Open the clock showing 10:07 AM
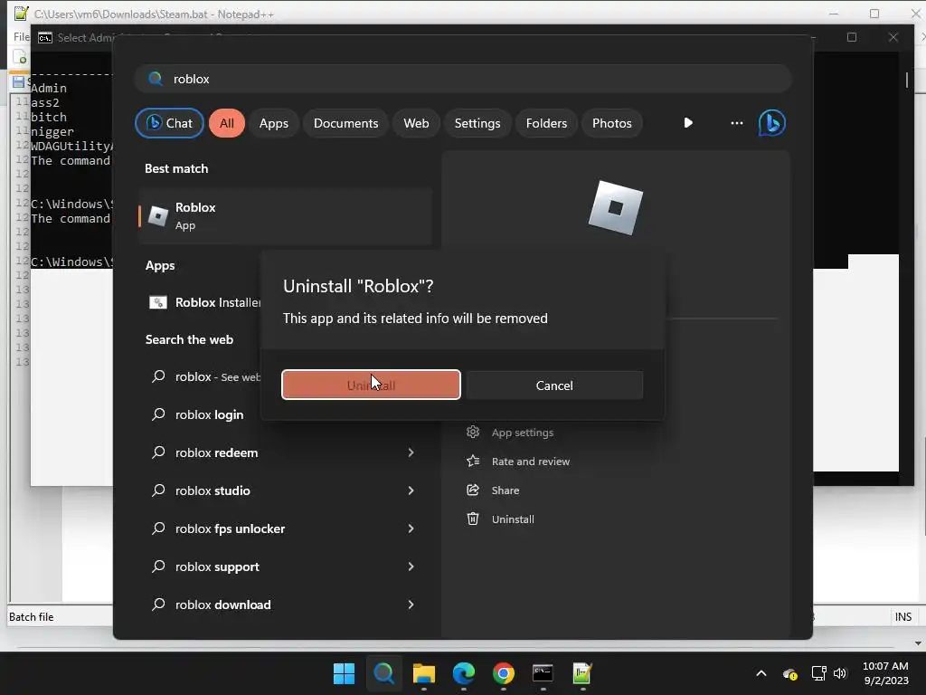 [x=885, y=673]
